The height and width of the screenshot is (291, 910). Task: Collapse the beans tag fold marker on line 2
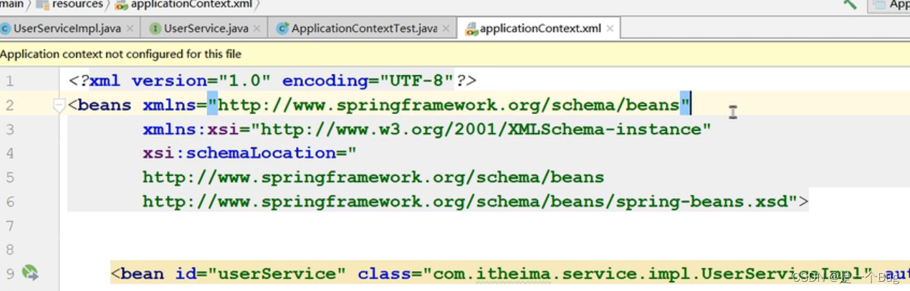point(59,106)
